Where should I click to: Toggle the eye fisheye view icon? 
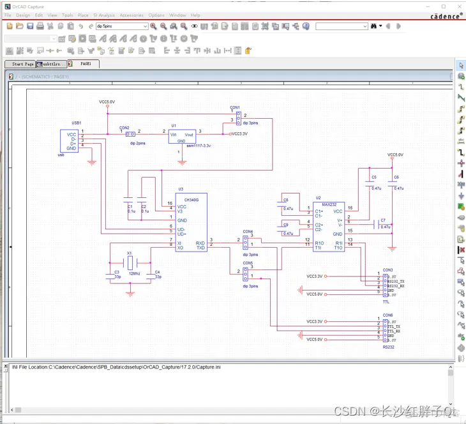(194, 26)
